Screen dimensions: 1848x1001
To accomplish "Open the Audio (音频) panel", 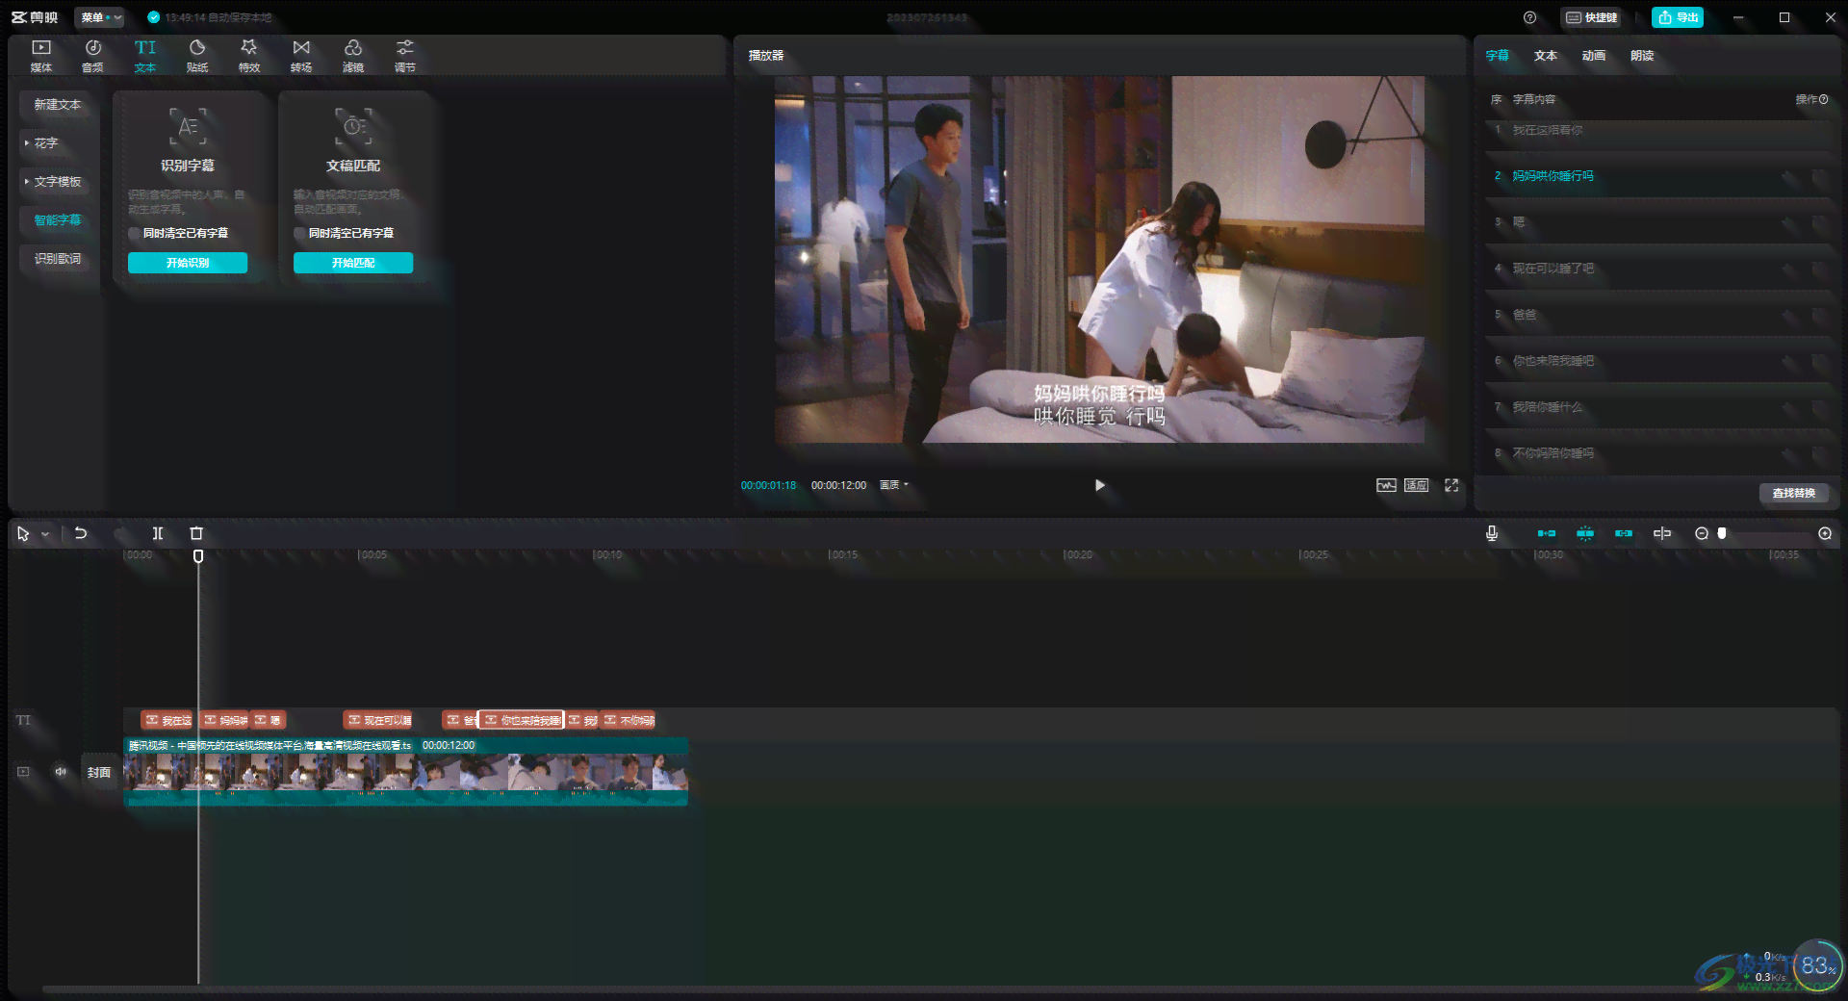I will (93, 56).
